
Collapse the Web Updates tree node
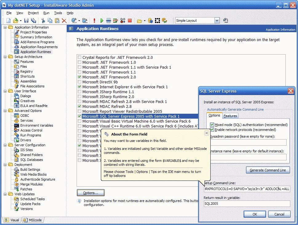click(x=5, y=194)
